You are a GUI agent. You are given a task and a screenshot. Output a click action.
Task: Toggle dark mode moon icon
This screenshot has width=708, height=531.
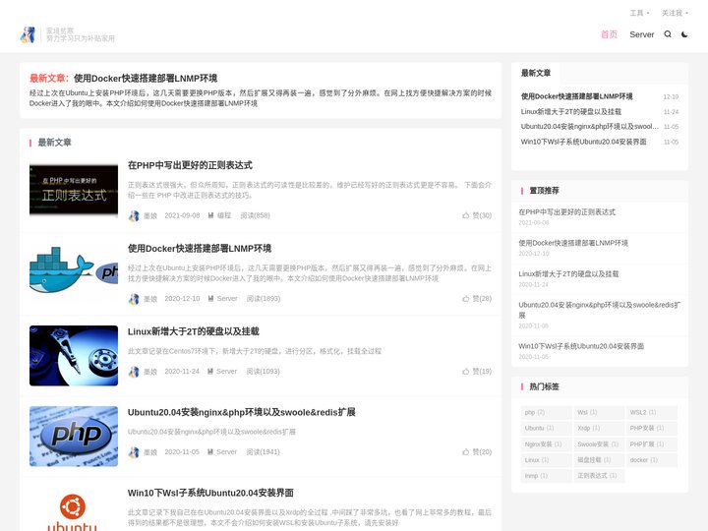coord(684,34)
